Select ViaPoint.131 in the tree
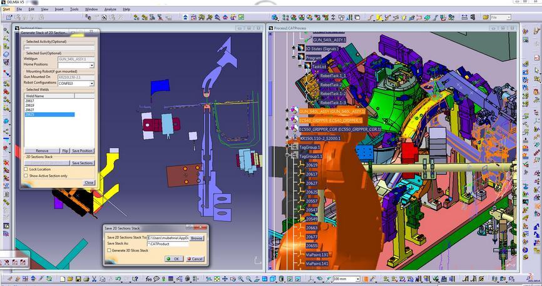542x286 pixels. point(317,255)
